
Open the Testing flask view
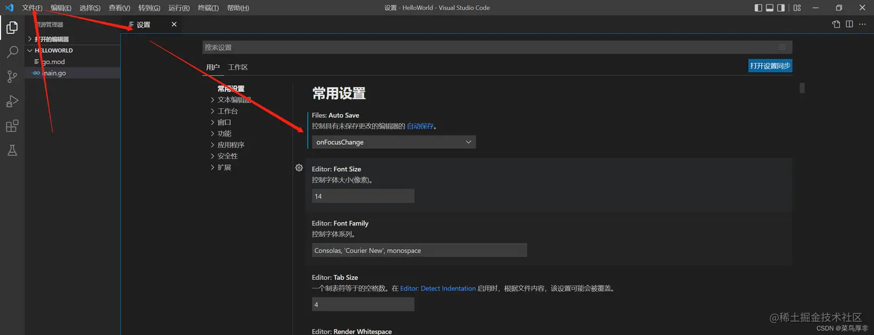12,150
